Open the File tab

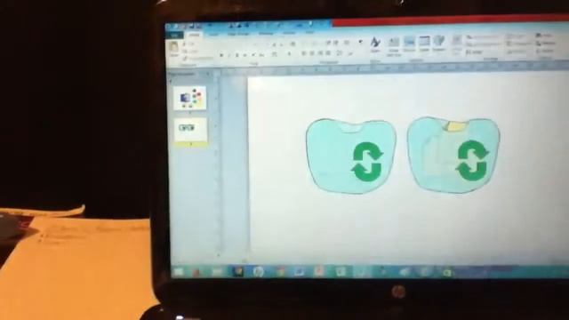tap(174, 36)
